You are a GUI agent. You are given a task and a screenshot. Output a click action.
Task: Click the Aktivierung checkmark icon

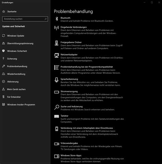point(3,82)
